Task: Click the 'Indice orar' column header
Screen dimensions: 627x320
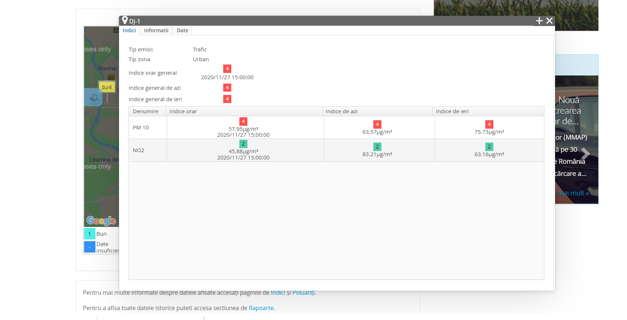Action: tap(183, 111)
